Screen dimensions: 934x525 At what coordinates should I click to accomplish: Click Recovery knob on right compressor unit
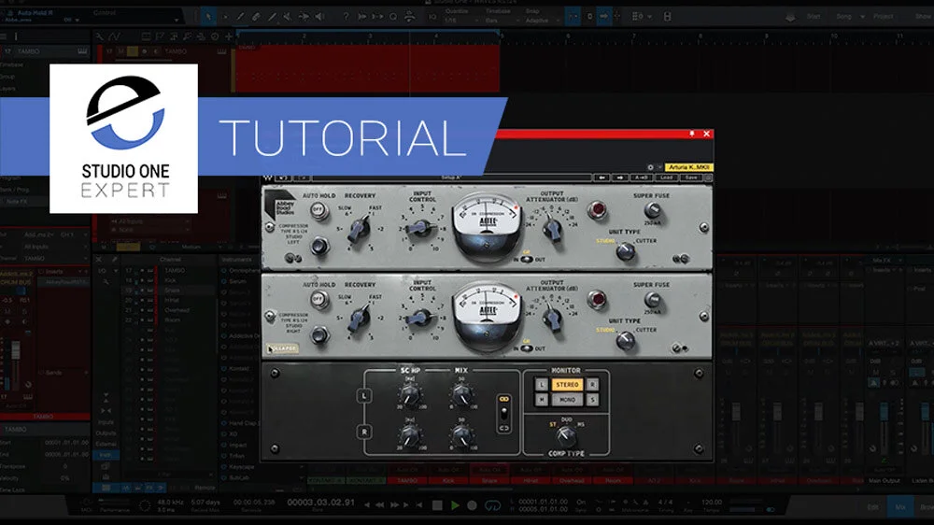[x=359, y=318]
